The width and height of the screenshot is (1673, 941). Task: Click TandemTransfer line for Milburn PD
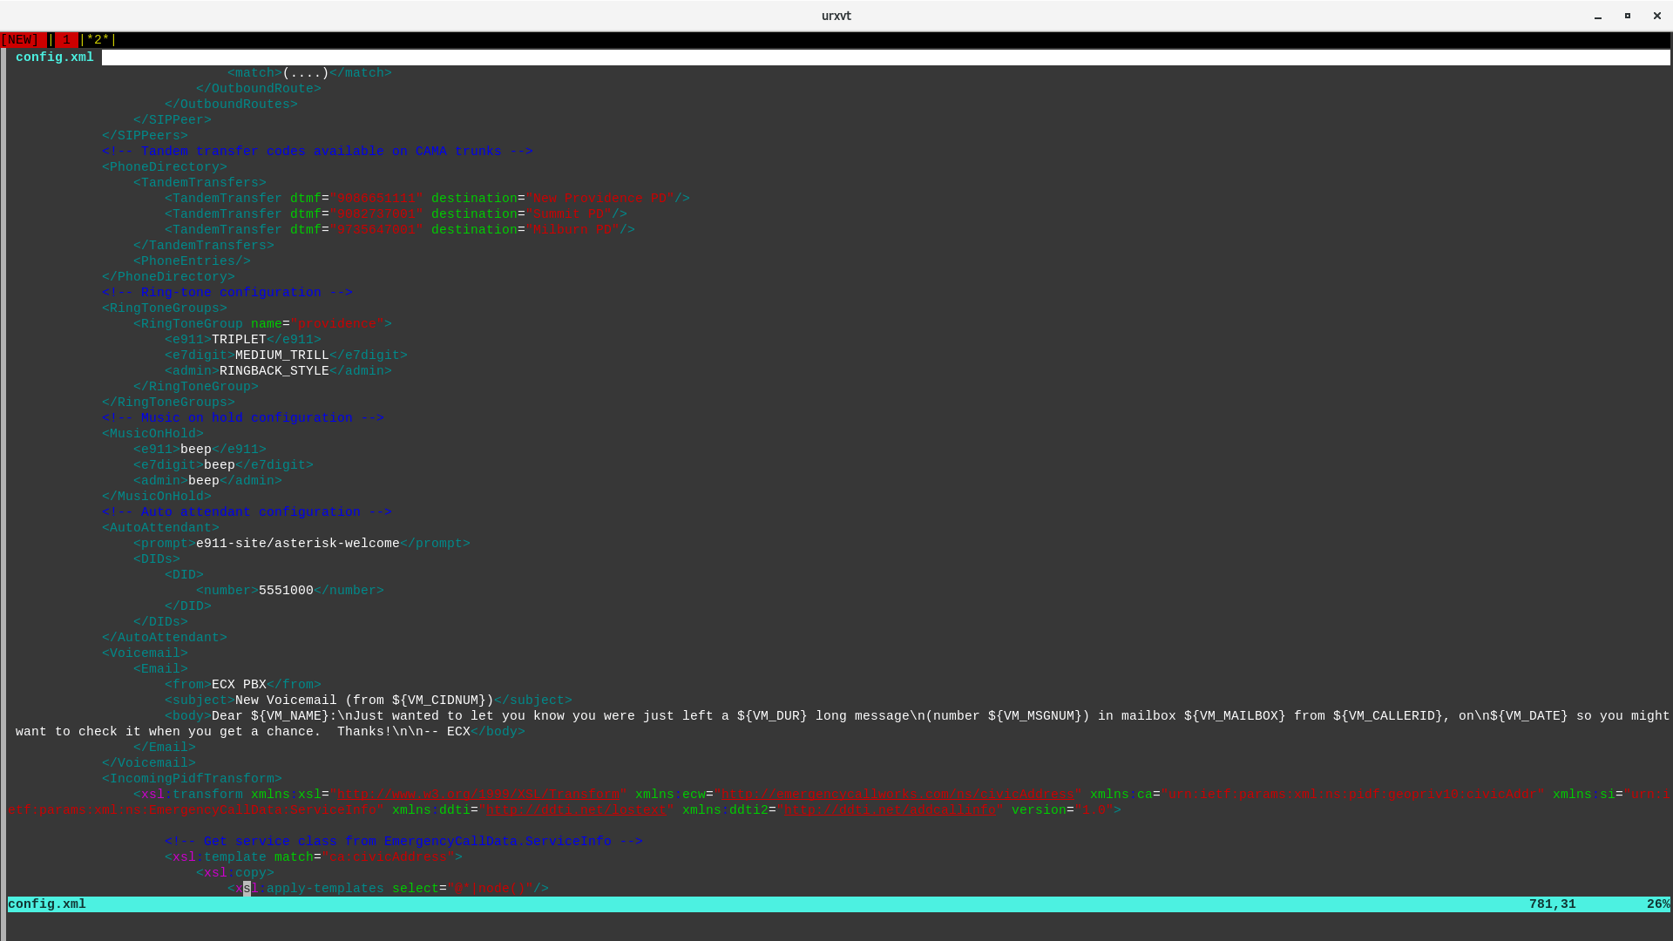tap(400, 230)
